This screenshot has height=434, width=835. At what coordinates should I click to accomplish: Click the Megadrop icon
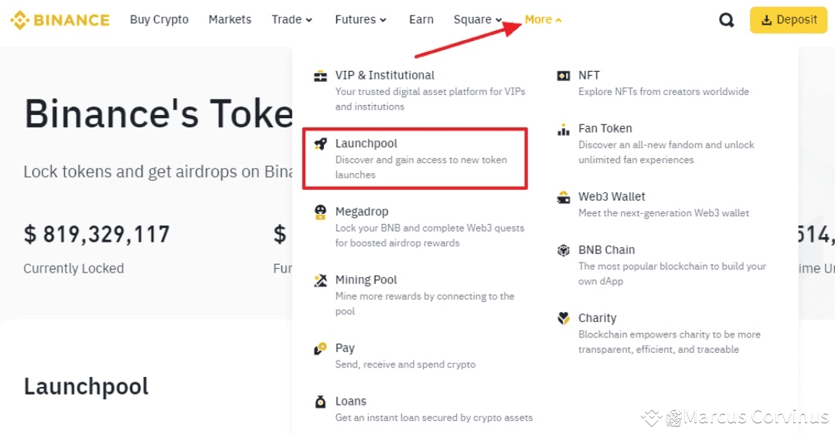click(320, 212)
